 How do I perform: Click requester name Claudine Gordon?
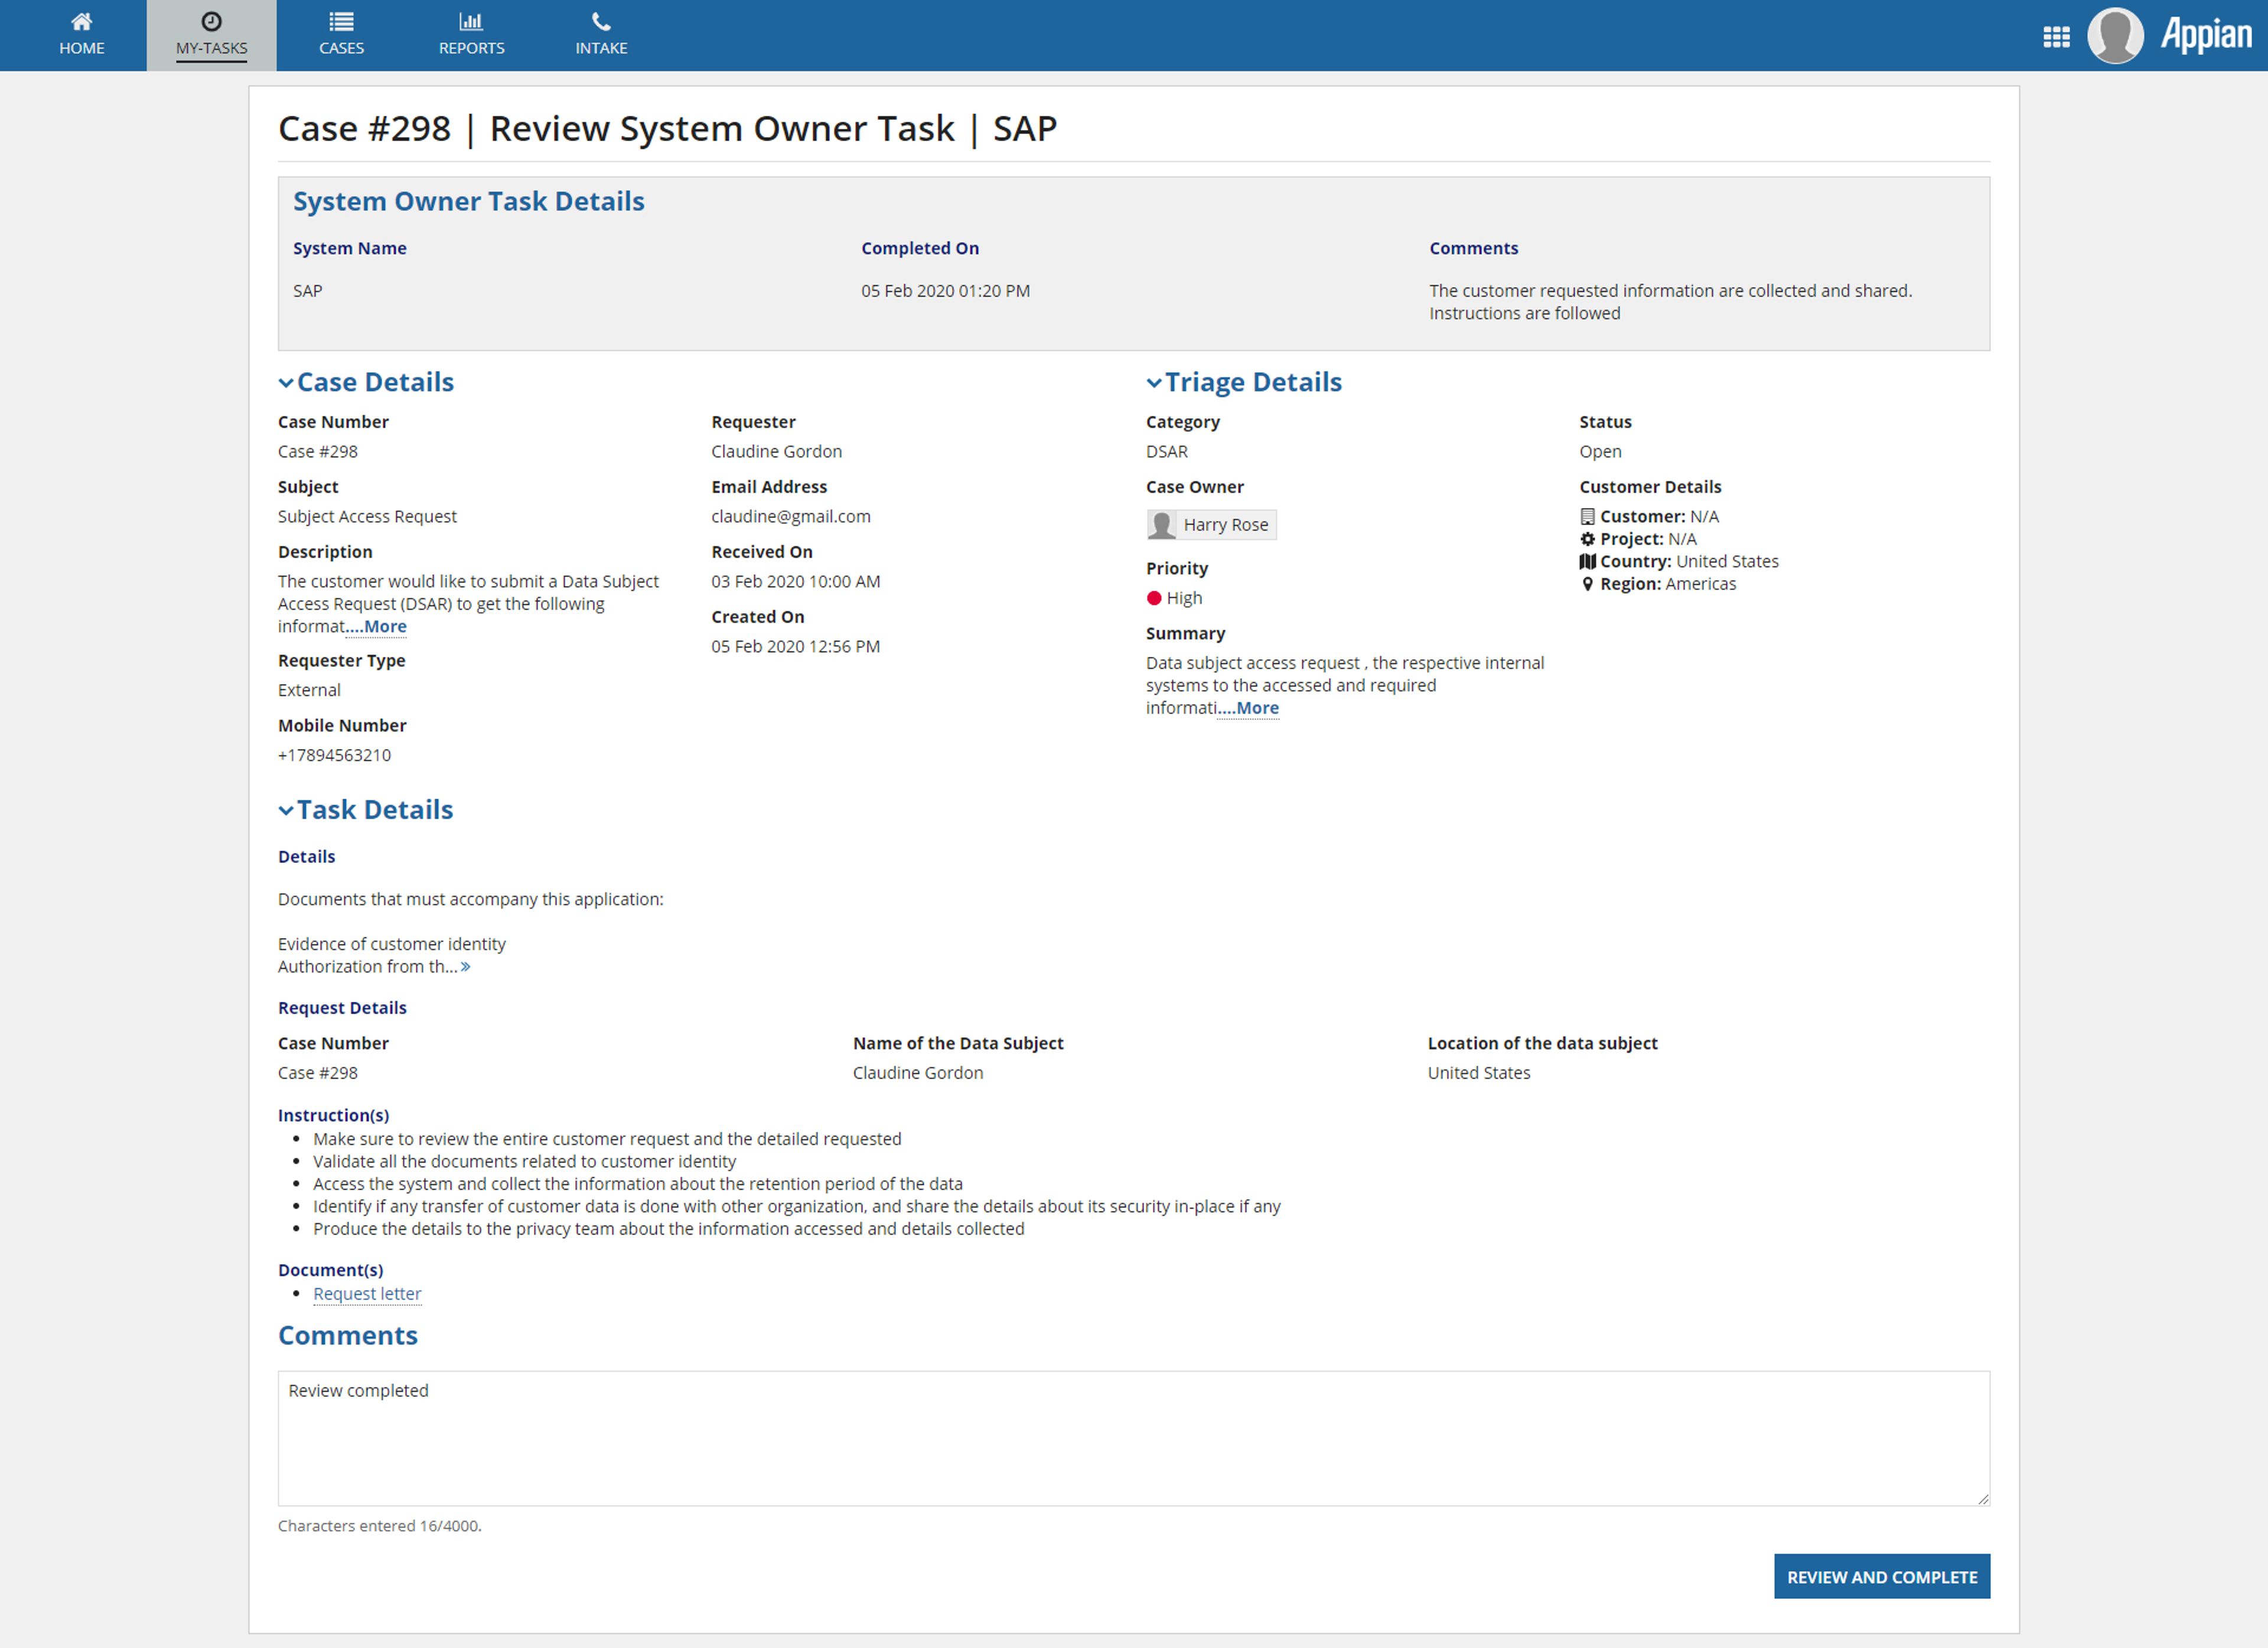[x=776, y=452]
